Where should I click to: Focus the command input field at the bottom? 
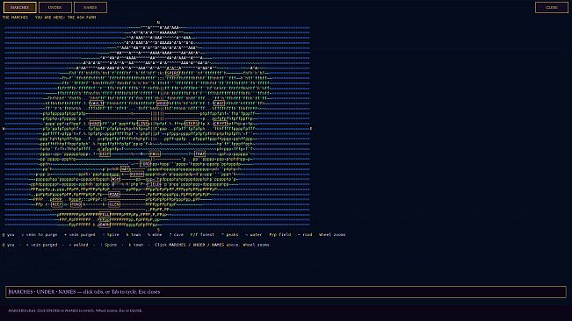tap(286, 292)
